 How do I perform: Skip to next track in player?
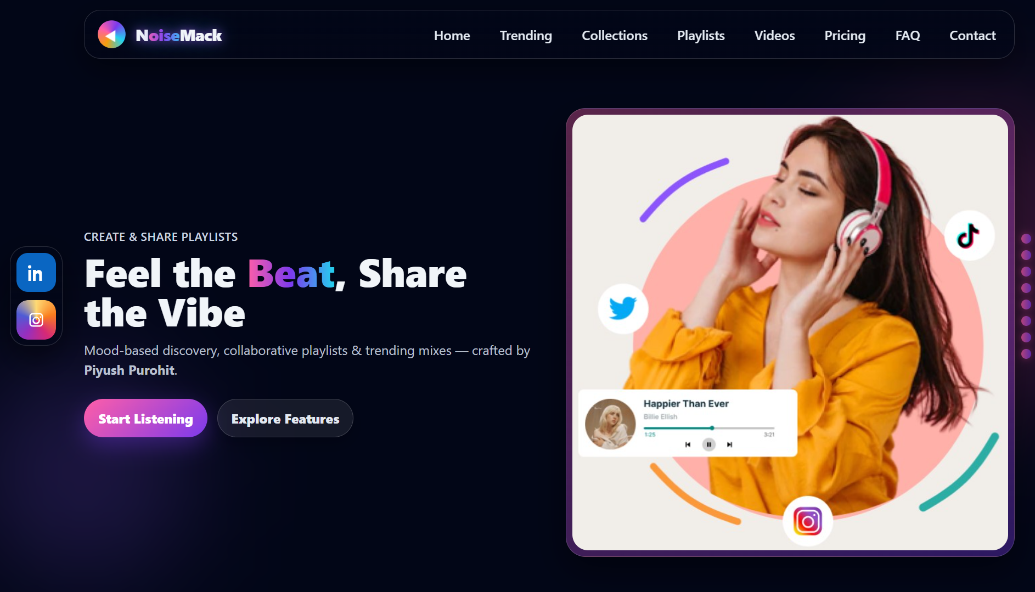(x=729, y=444)
